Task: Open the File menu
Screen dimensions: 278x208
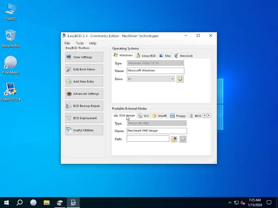Action: [x=67, y=43]
